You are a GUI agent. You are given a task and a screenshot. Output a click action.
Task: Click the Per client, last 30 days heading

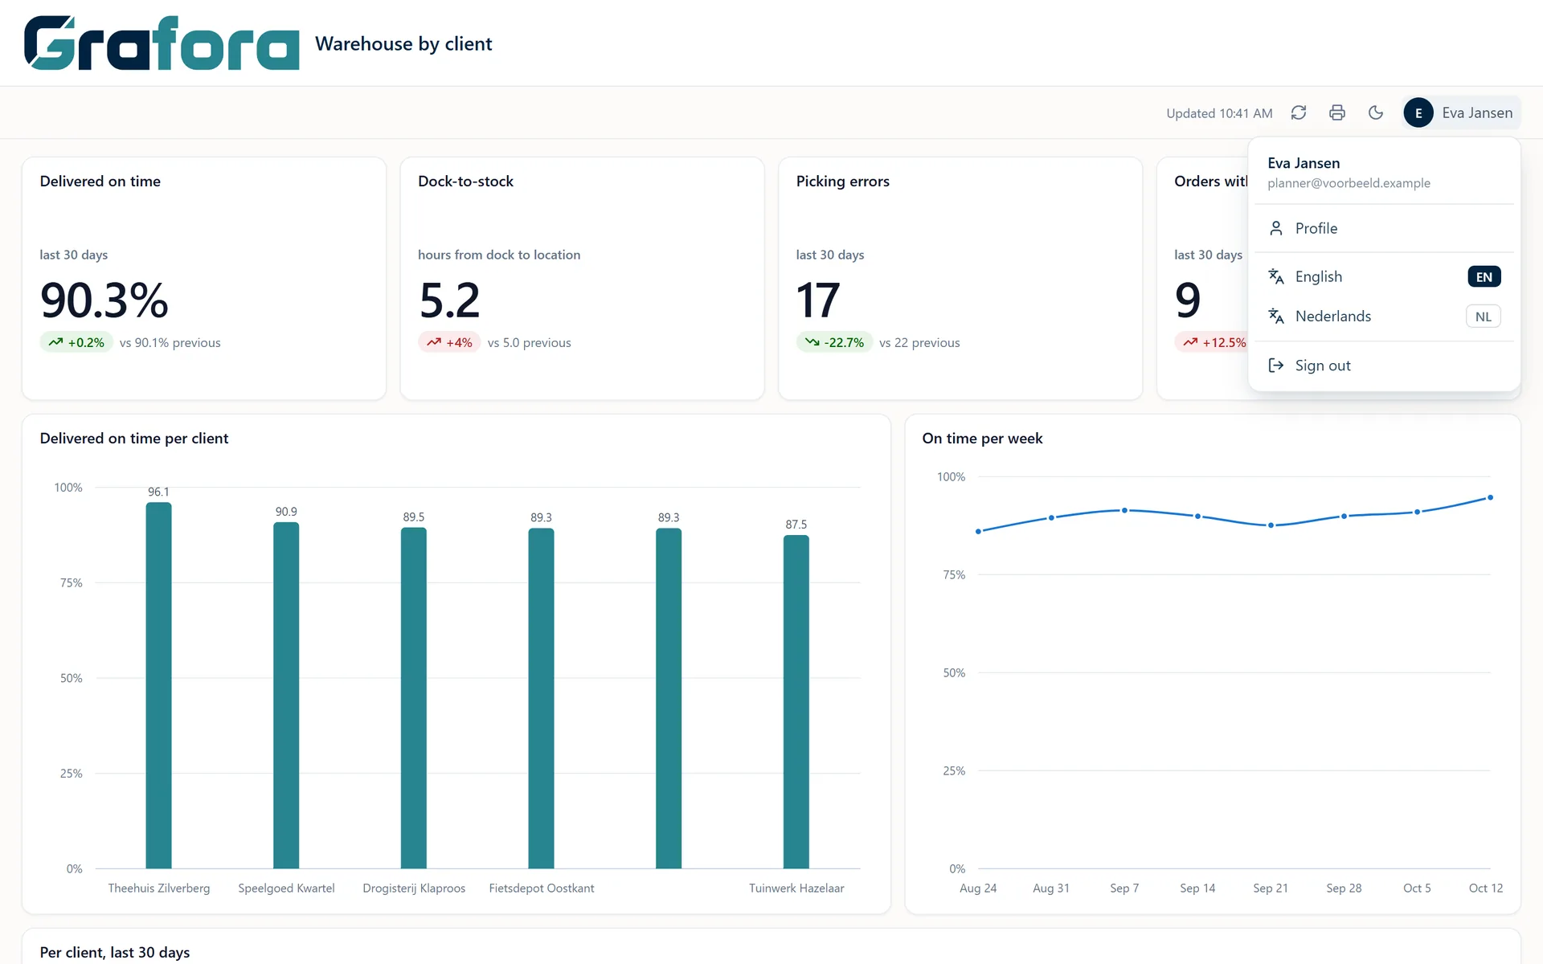(115, 952)
